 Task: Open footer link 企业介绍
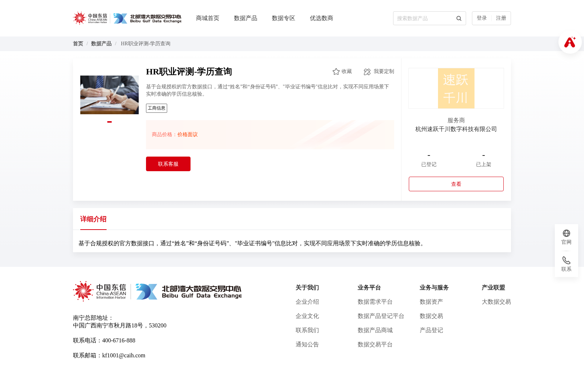click(x=307, y=302)
